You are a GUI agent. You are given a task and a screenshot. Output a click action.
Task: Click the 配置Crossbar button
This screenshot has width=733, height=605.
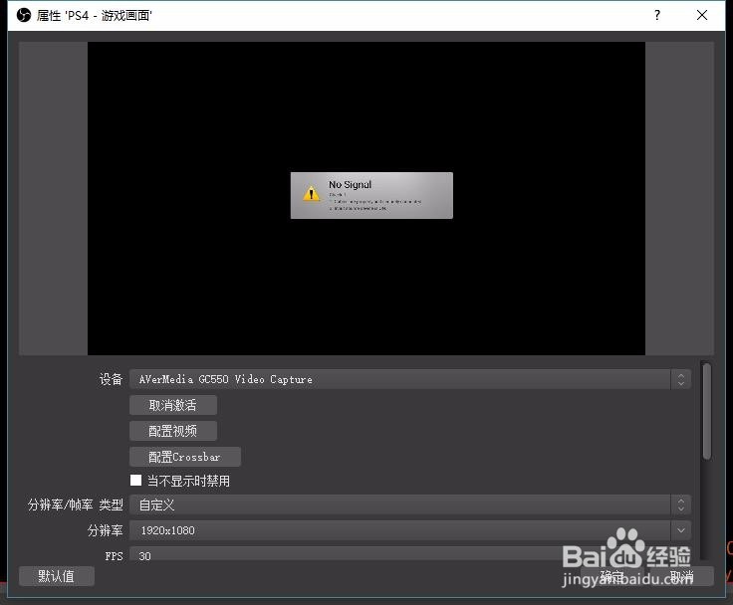click(x=185, y=457)
